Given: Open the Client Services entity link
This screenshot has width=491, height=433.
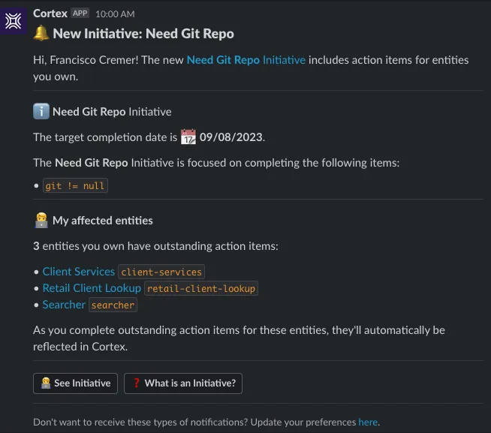Looking at the screenshot, I should [79, 272].
